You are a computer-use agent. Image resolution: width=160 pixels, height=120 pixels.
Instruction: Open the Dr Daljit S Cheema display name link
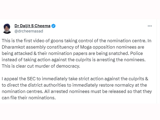[32, 26]
